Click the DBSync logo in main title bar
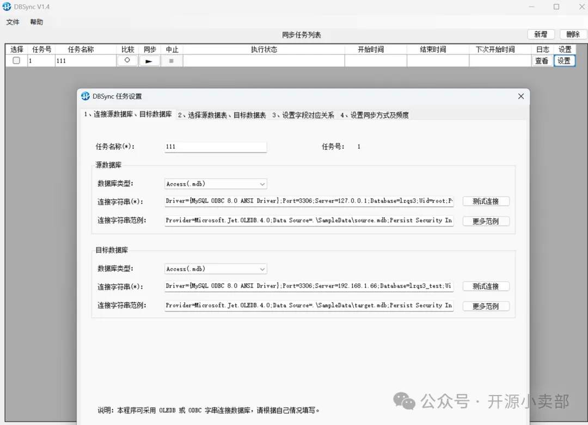 (x=7, y=7)
